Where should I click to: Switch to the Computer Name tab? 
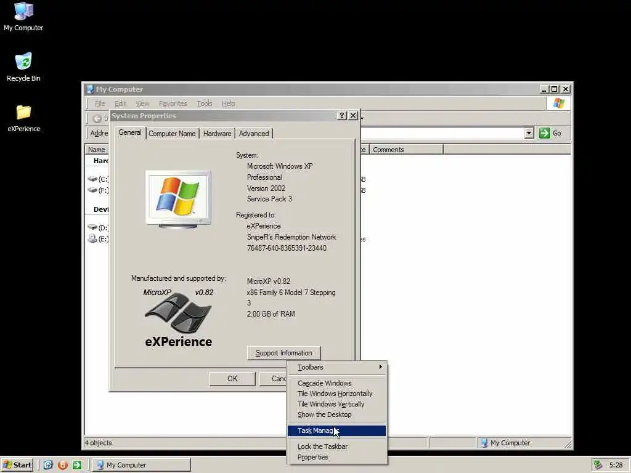coord(172,134)
